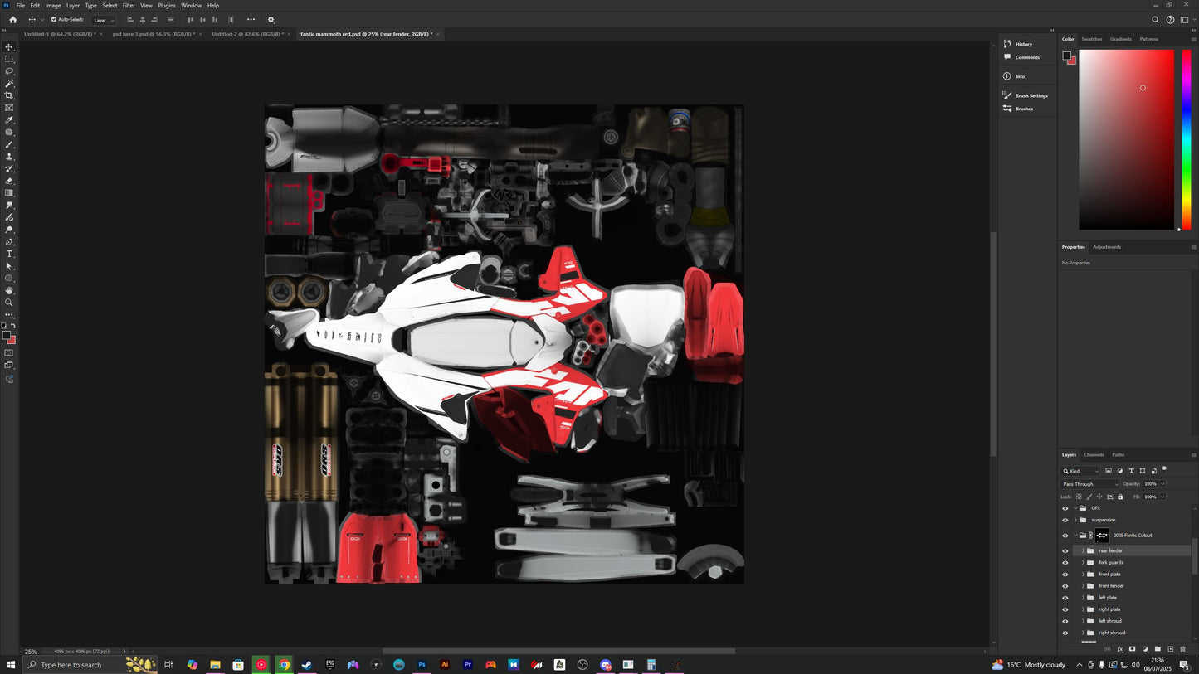This screenshot has height=674, width=1199.
Task: Open the Filter menu
Action: 128,5
